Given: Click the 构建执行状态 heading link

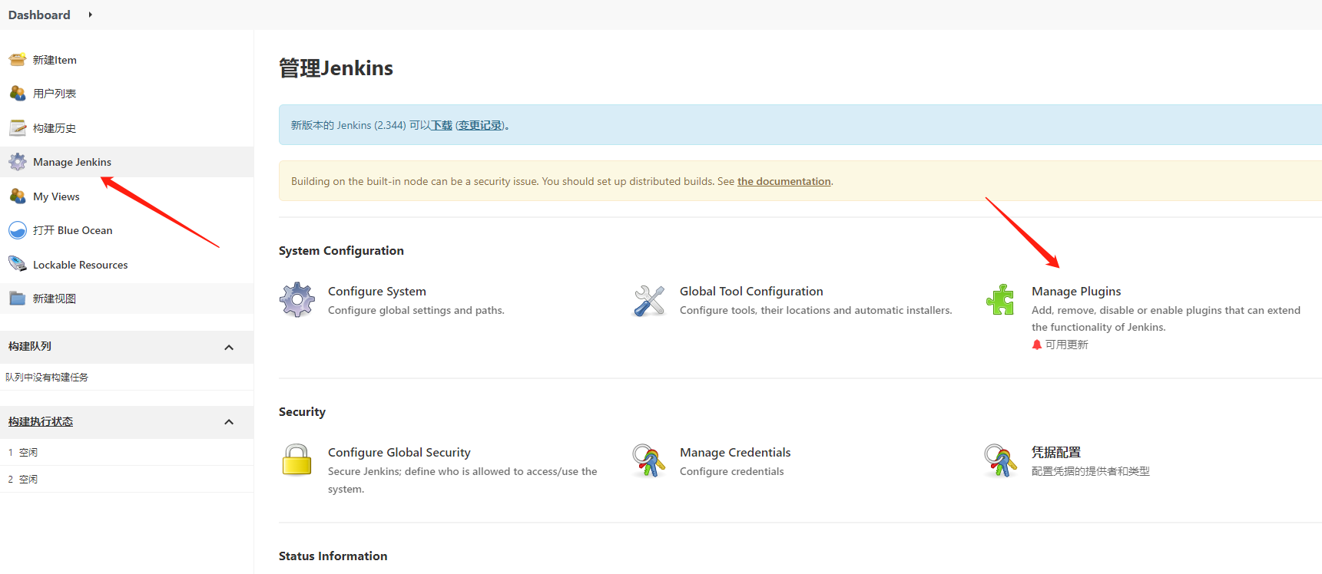Looking at the screenshot, I should pyautogui.click(x=41, y=421).
